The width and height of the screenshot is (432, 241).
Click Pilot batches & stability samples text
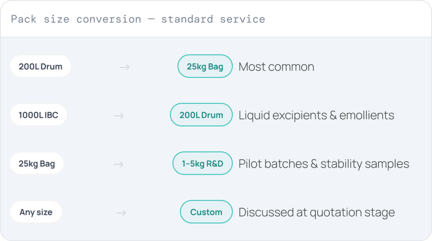324,164
